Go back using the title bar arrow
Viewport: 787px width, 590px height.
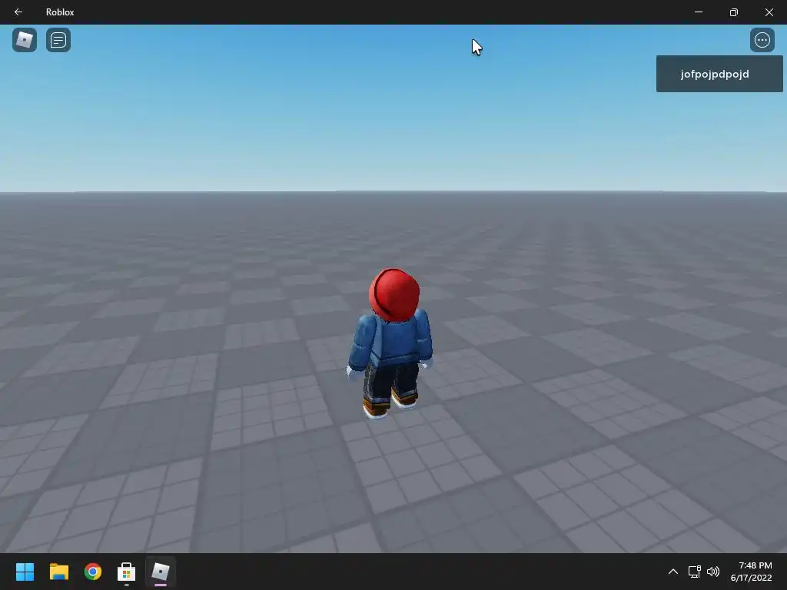(x=18, y=12)
